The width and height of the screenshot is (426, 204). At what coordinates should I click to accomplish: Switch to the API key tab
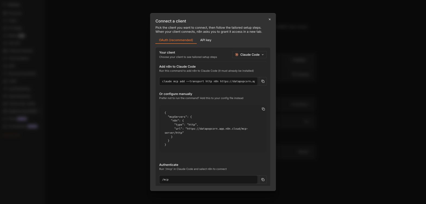click(206, 40)
